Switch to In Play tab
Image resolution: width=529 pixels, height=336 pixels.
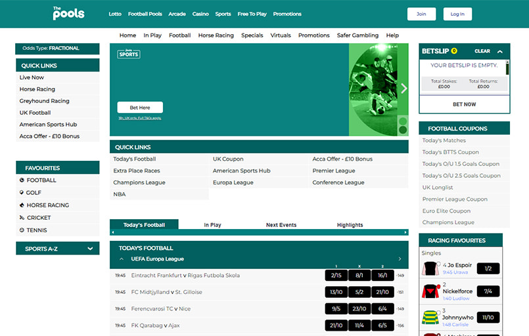(212, 224)
